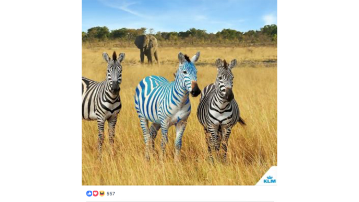The width and height of the screenshot is (359, 202).
Task: Click the blue Like reaction icon
Action: (x=89, y=194)
